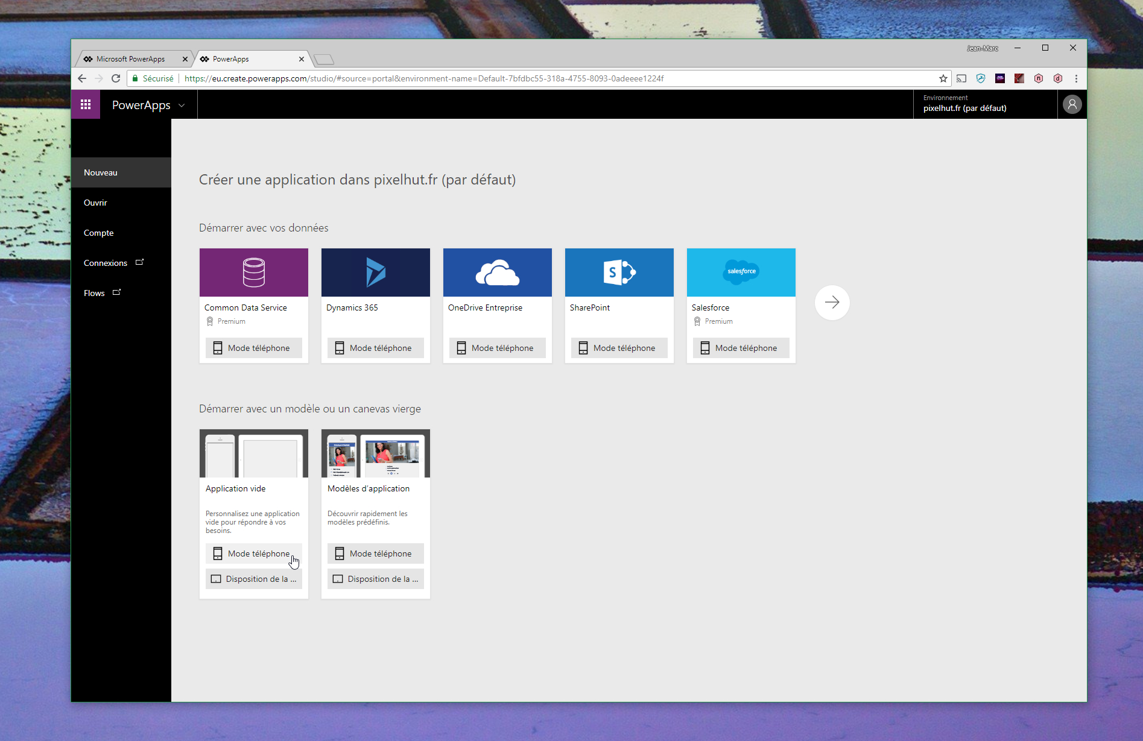
Task: Click the red hexagon "d" extension icon
Action: (x=1058, y=78)
